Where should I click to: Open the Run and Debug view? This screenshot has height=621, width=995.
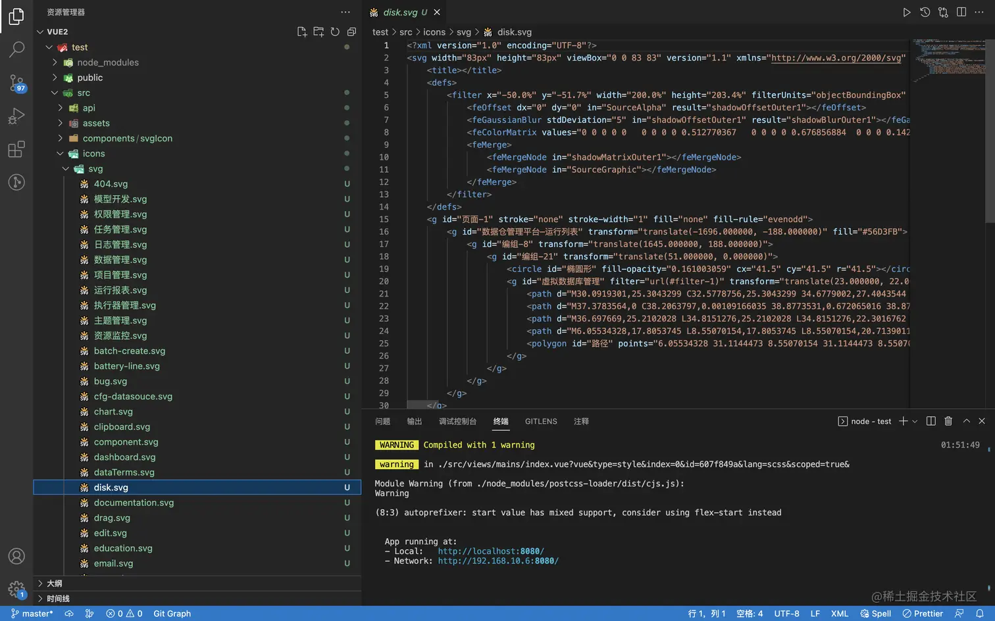tap(16, 116)
